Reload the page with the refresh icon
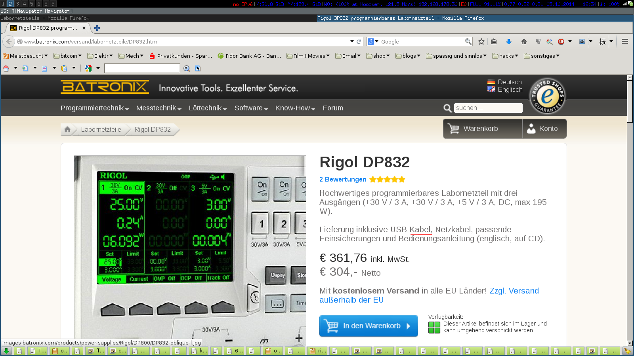634x356 pixels. 359,42
